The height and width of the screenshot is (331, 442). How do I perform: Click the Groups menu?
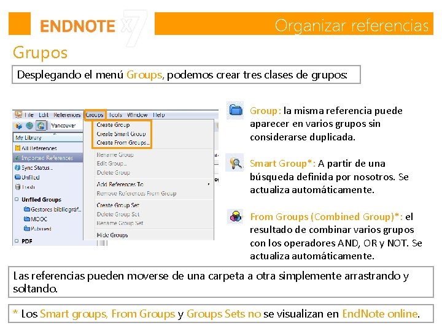(x=95, y=115)
